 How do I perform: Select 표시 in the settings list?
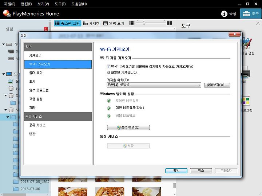click(x=58, y=82)
